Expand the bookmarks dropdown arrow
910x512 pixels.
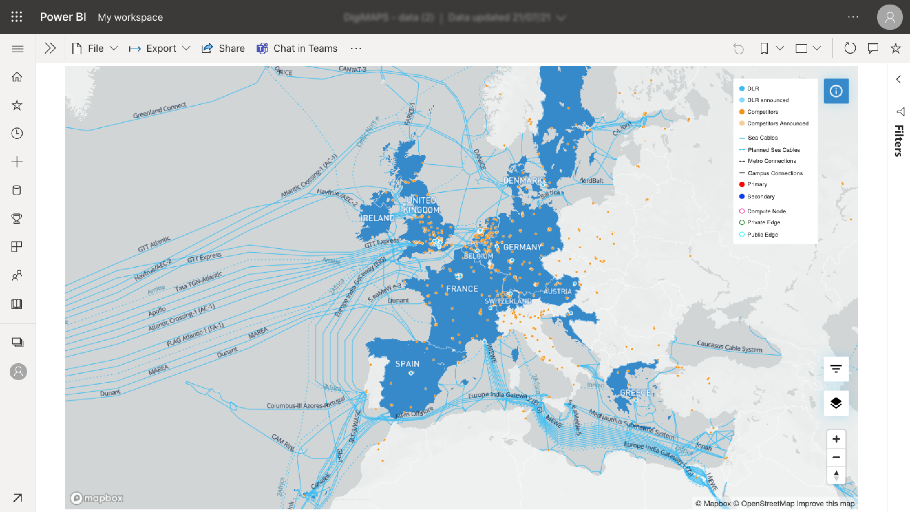pos(780,48)
